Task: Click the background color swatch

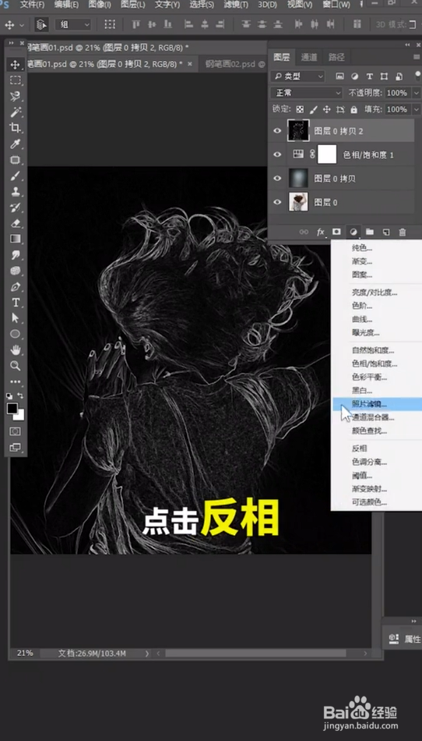Action: [19, 416]
